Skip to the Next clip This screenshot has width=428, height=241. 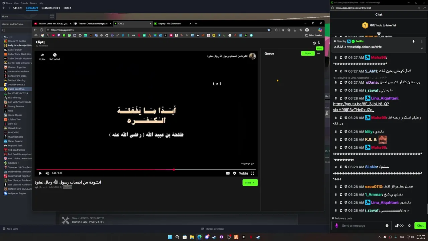point(250,182)
